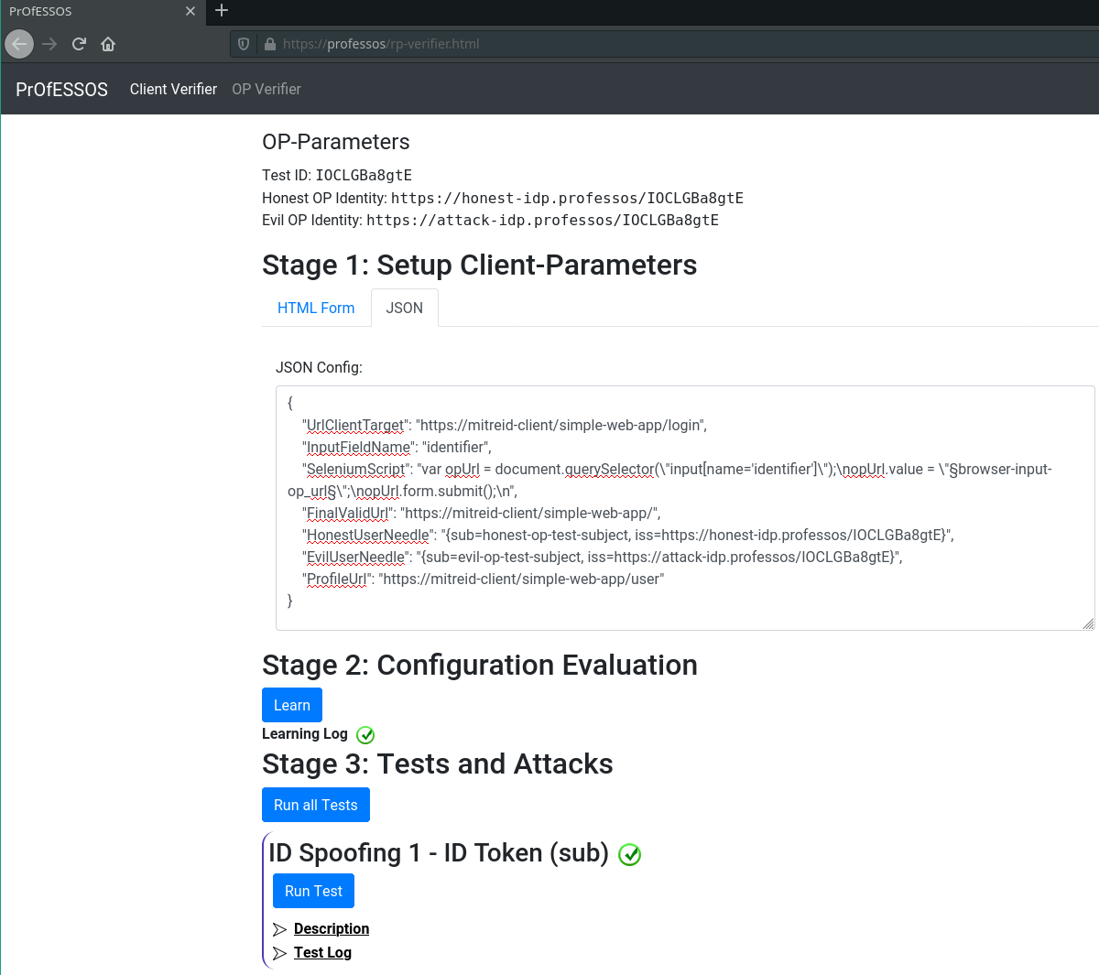Image resolution: width=1099 pixels, height=975 pixels.
Task: Click the Run all Tests button
Action: pyautogui.click(x=316, y=805)
